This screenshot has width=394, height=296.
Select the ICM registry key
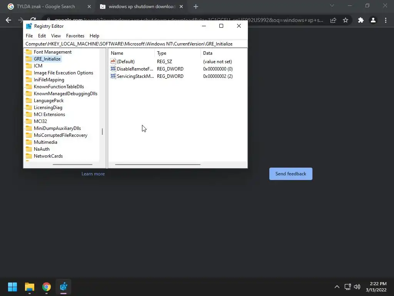coord(38,66)
